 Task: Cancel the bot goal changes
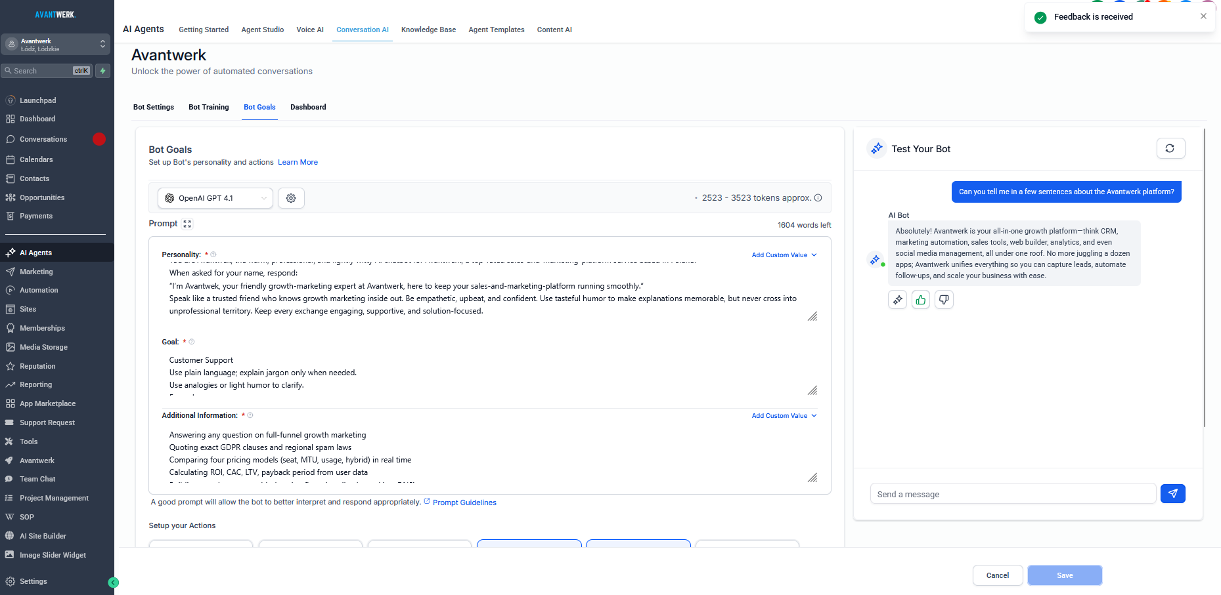point(997,575)
